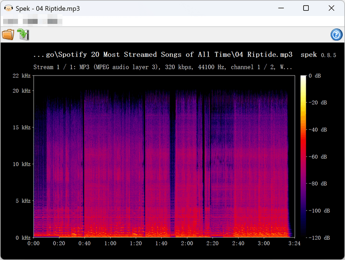Click the '5 kHz' frequency axis label
This screenshot has height=260, width=345.
pyautogui.click(x=23, y=201)
